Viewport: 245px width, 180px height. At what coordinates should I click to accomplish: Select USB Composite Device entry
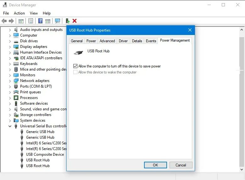point(45,154)
